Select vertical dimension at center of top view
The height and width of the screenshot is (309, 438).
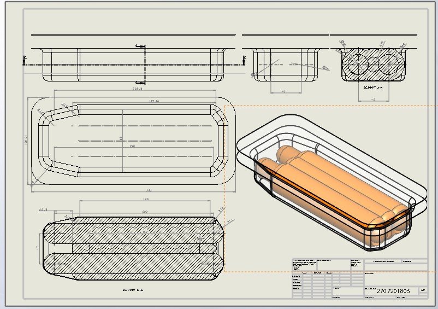pyautogui.click(x=121, y=138)
